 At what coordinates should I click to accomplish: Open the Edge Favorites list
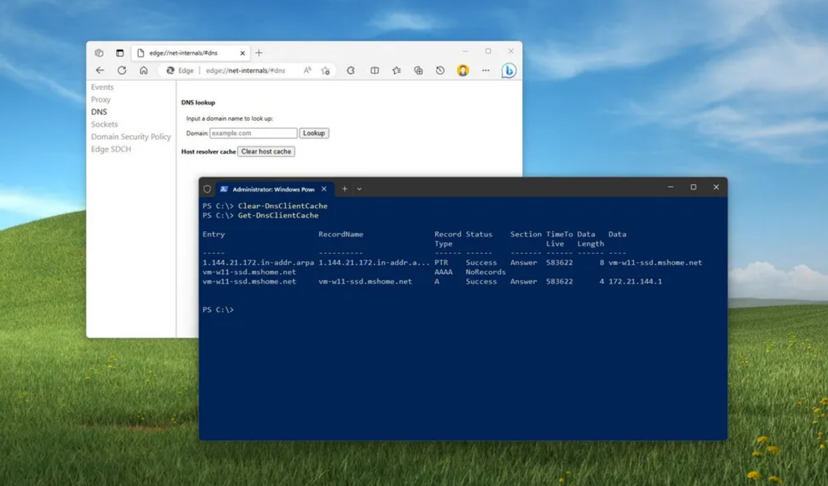[x=396, y=71]
